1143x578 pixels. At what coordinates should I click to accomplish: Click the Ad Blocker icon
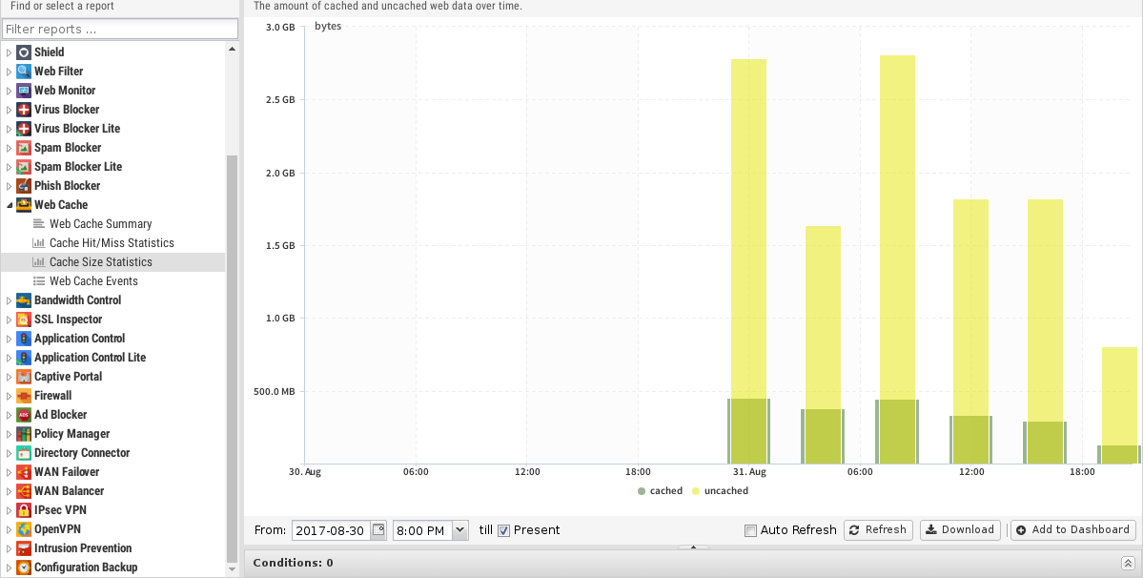pyautogui.click(x=24, y=415)
